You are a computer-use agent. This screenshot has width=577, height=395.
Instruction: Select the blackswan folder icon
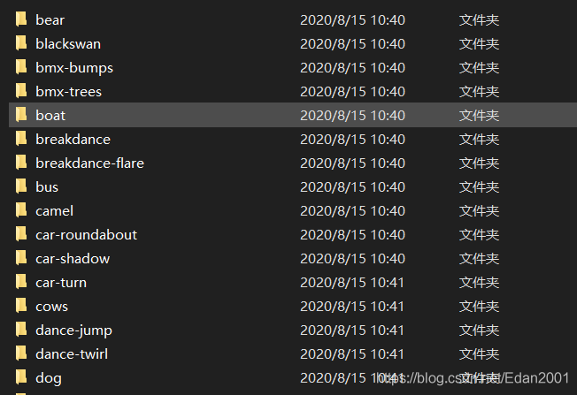pyautogui.click(x=21, y=43)
